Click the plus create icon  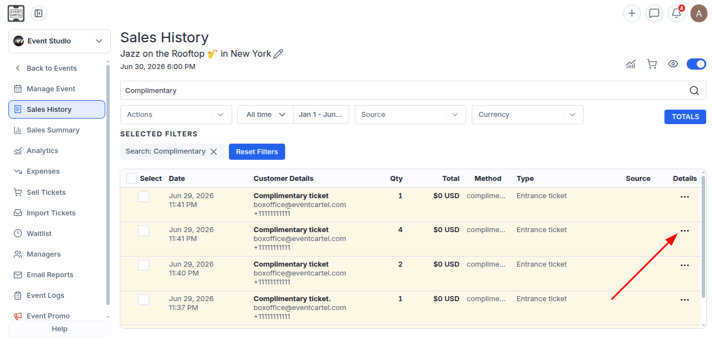pos(632,13)
